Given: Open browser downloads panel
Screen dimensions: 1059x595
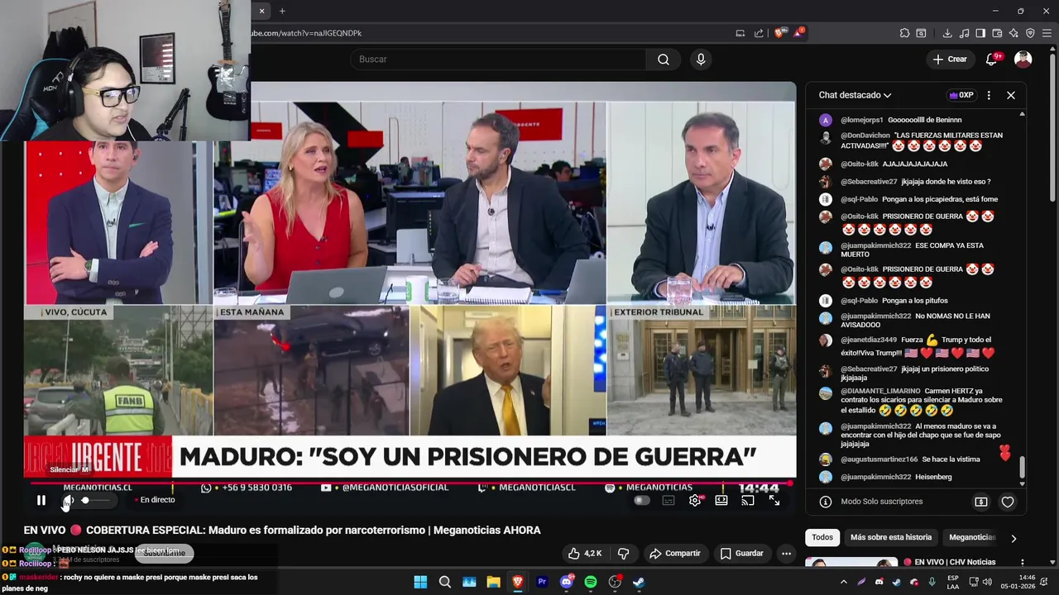Looking at the screenshot, I should pos(947,33).
